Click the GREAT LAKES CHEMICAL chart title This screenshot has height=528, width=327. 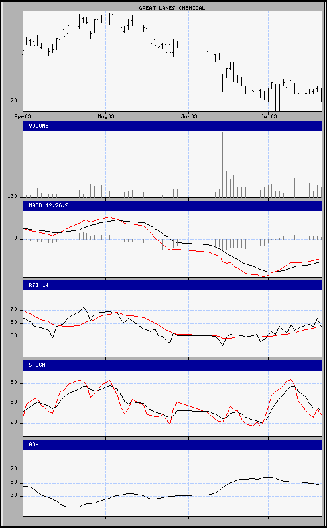172,8
